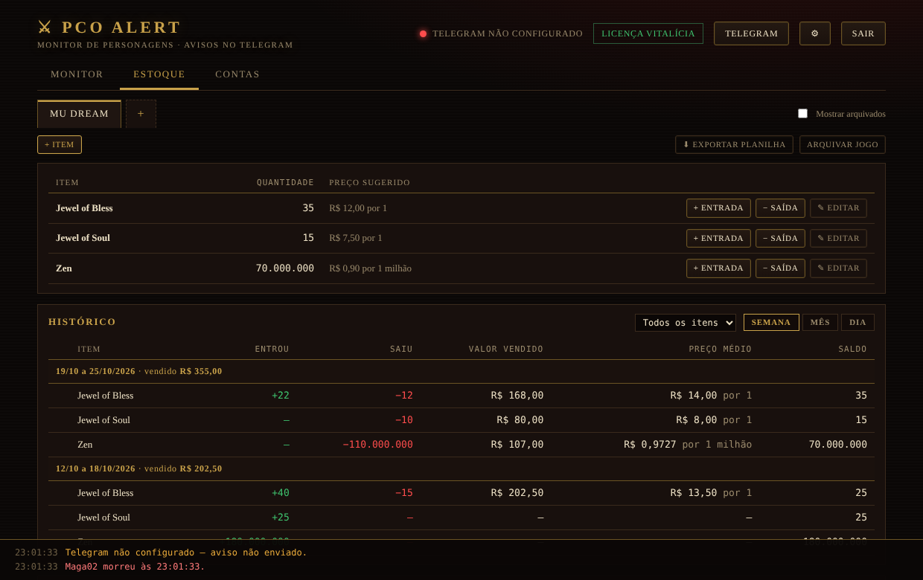This screenshot has height=580, width=923.
Task: Select the MU DREAM game tab
Action: click(79, 114)
